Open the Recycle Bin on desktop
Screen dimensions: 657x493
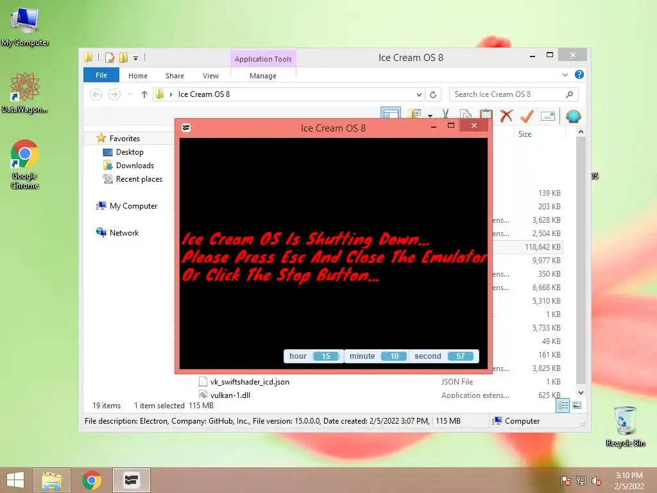625,426
